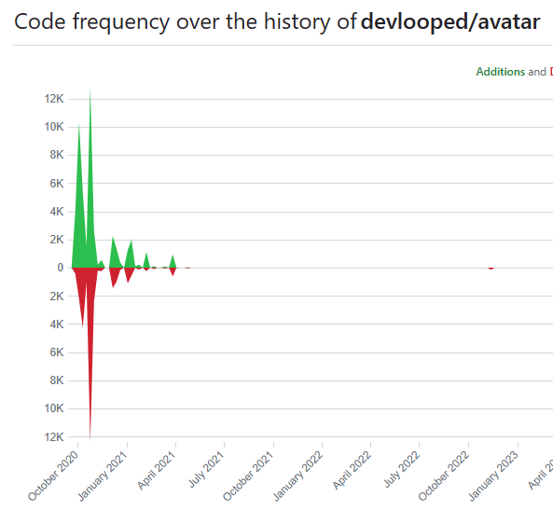This screenshot has height=525, width=553.
Task: Click the January 2023 x-axis label
Action: click(x=493, y=476)
